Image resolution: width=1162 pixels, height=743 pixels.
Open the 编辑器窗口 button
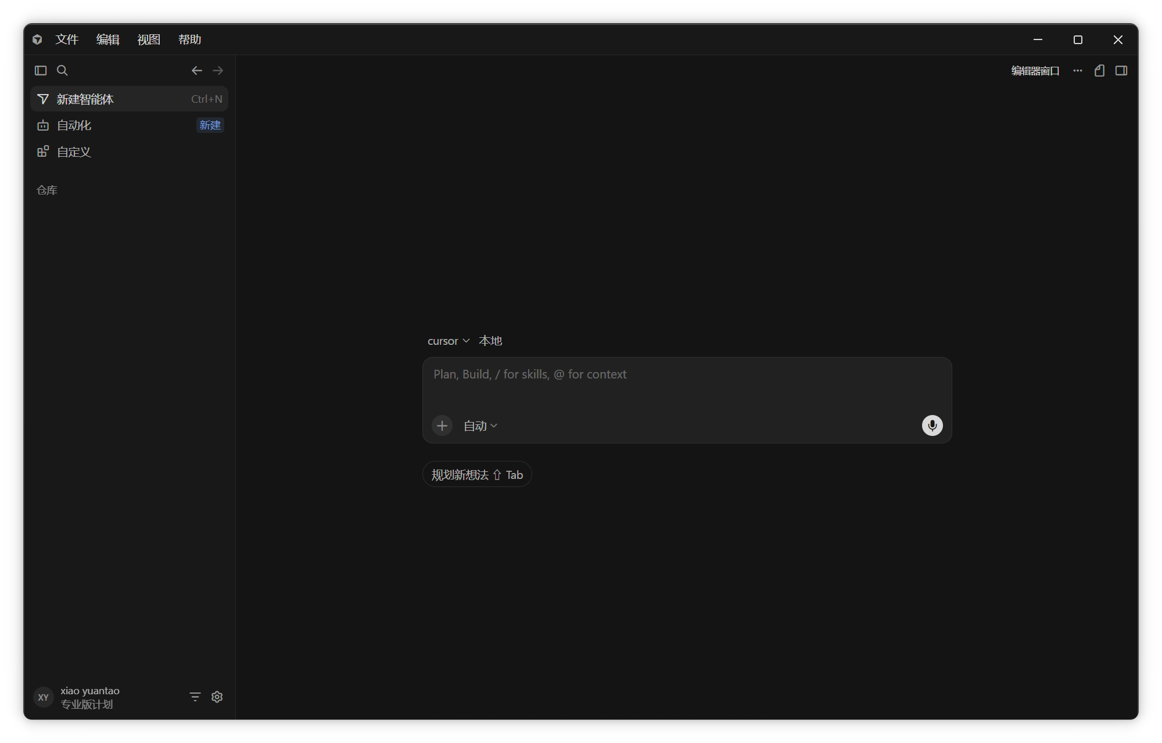pyautogui.click(x=1035, y=71)
